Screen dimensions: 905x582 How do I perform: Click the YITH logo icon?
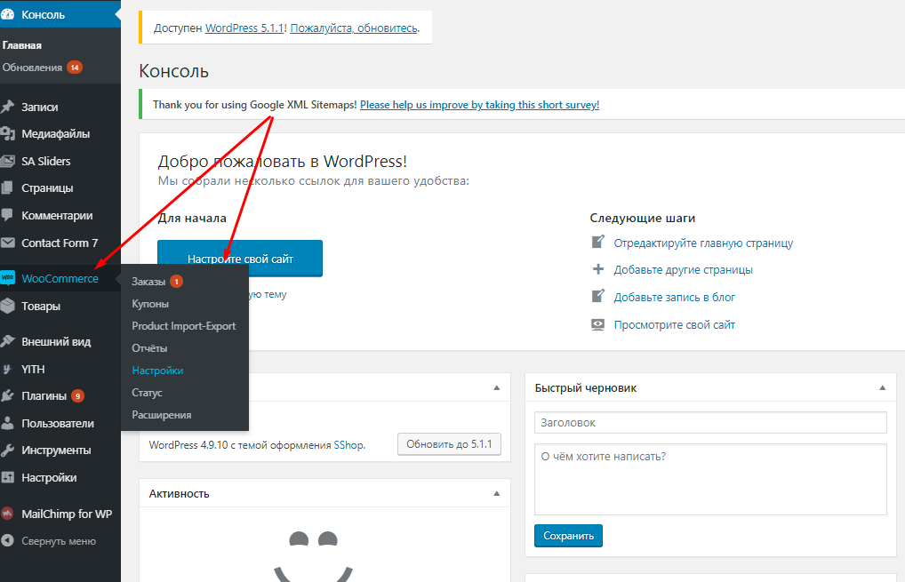[x=7, y=369]
